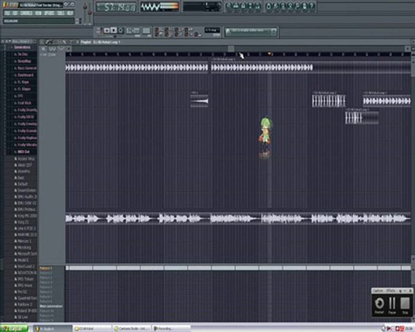Click Pause in the capture window
This screenshot has width=415, height=332.
click(x=392, y=305)
